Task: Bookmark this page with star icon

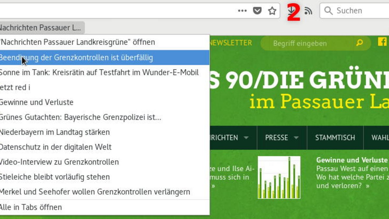Action: (x=272, y=11)
